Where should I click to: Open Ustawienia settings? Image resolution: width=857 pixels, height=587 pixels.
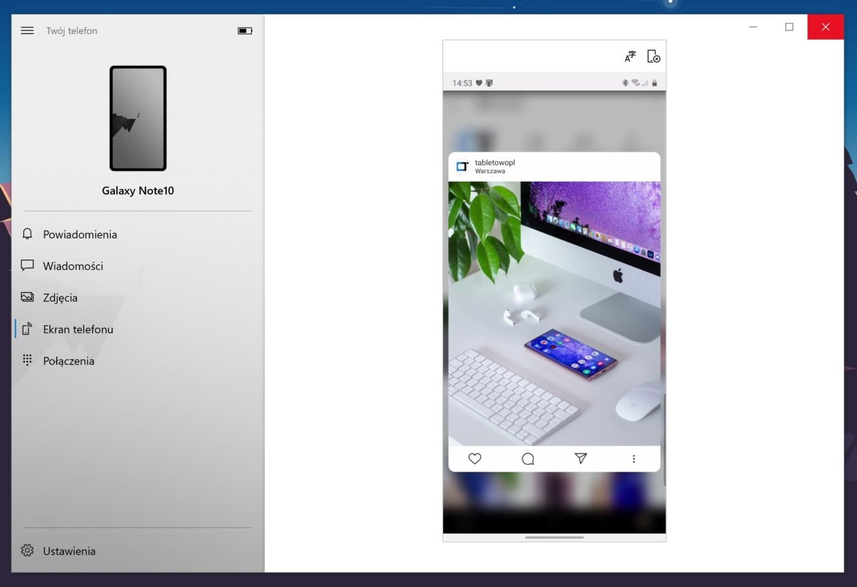(138, 551)
